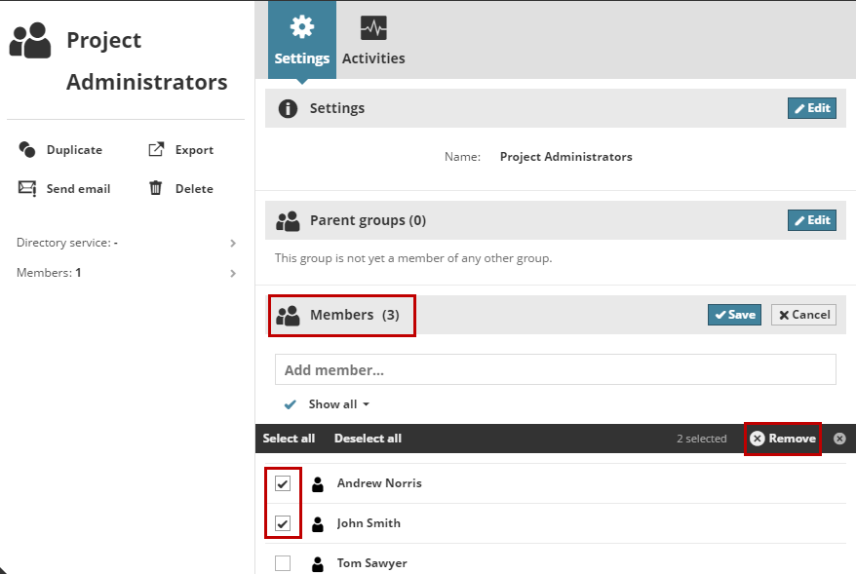
Task: Click the Duplicate group icon
Action: [27, 150]
